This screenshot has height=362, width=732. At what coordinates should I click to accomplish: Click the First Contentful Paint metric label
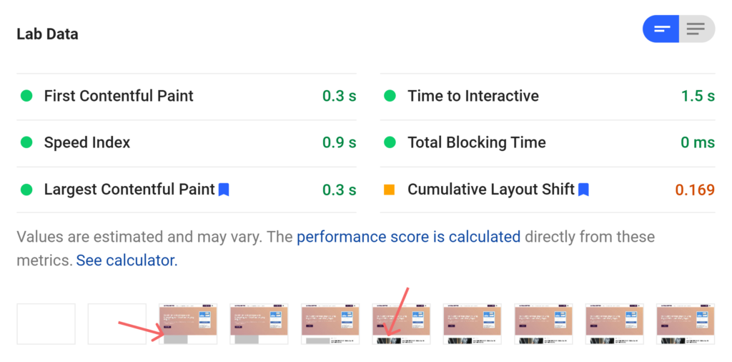point(119,96)
